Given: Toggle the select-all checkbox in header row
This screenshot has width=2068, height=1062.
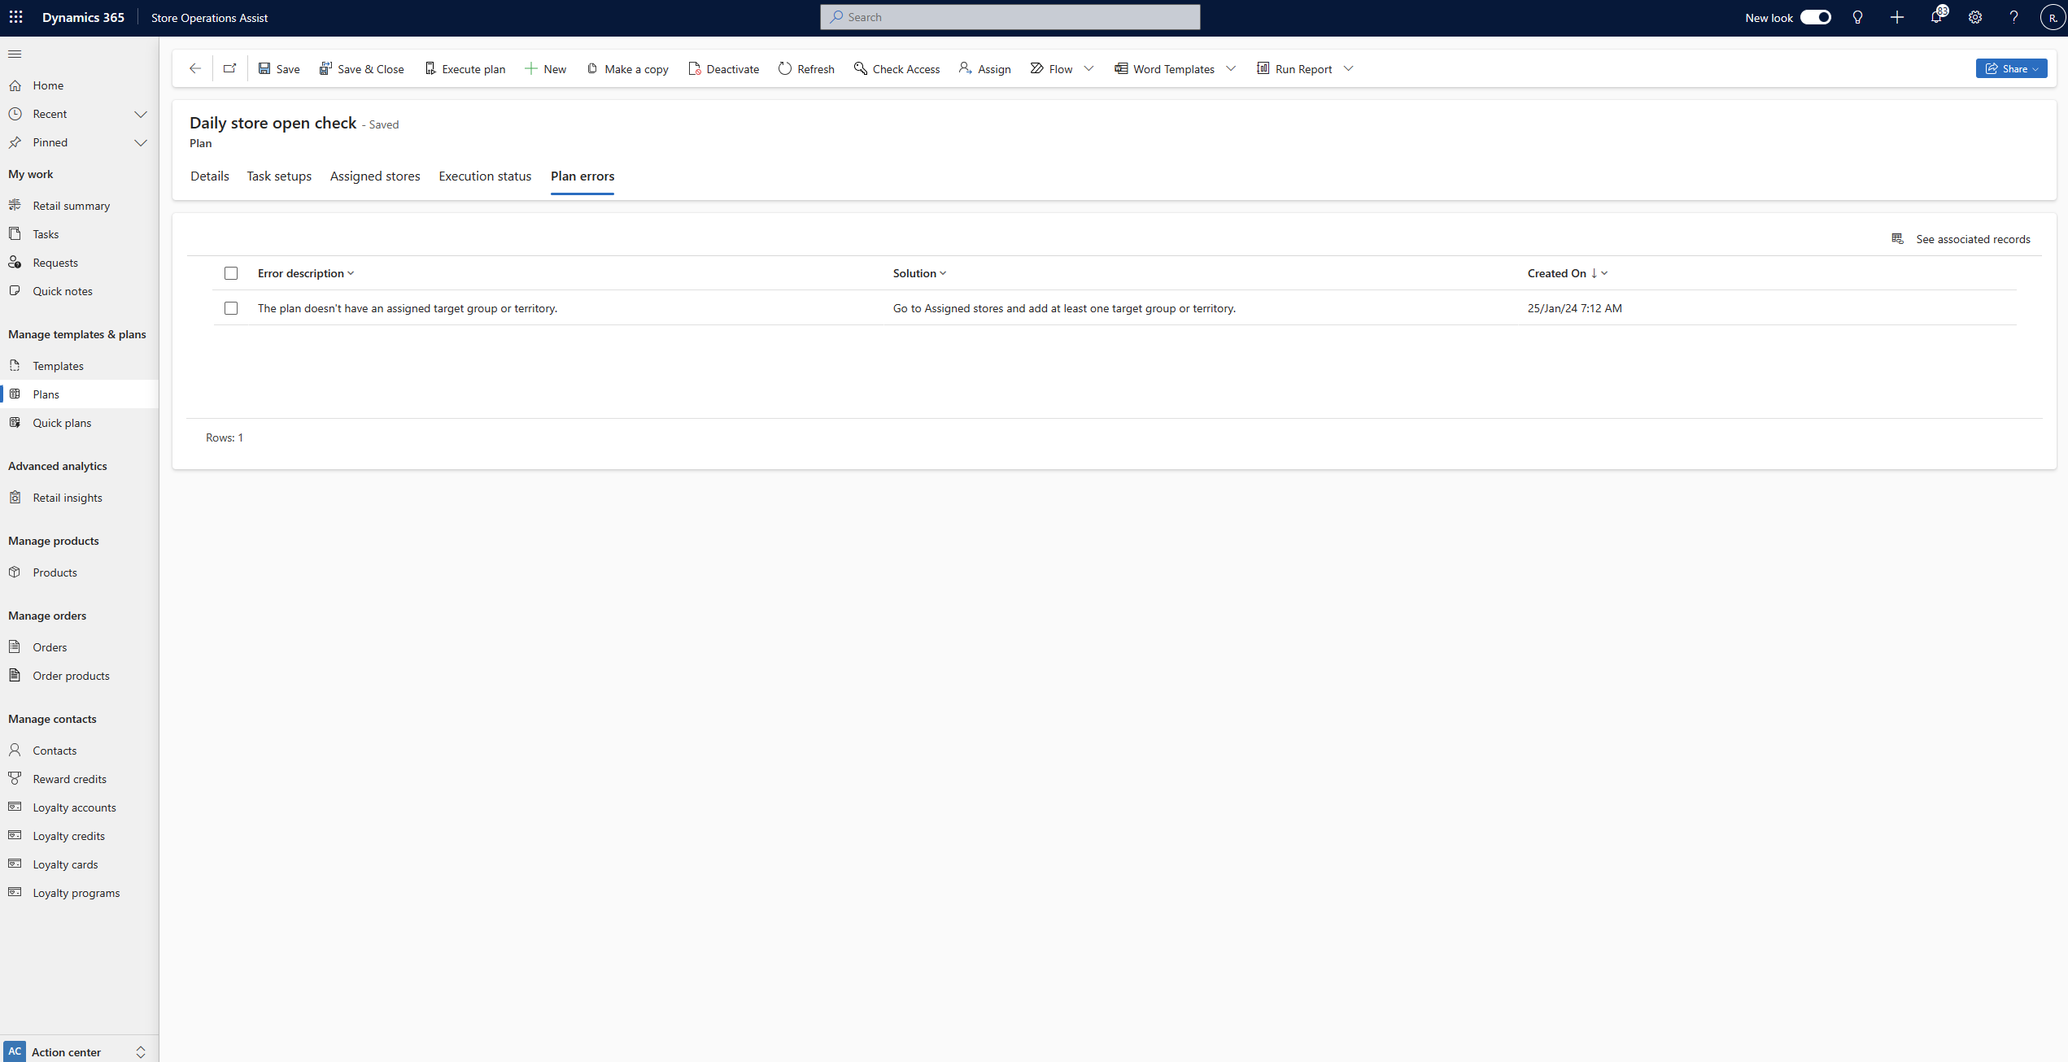Looking at the screenshot, I should [x=230, y=272].
